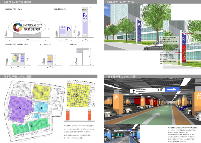The height and width of the screenshot is (143, 201).
Task: Select the yellow north zone on floor plan
Action: tap(41, 93)
